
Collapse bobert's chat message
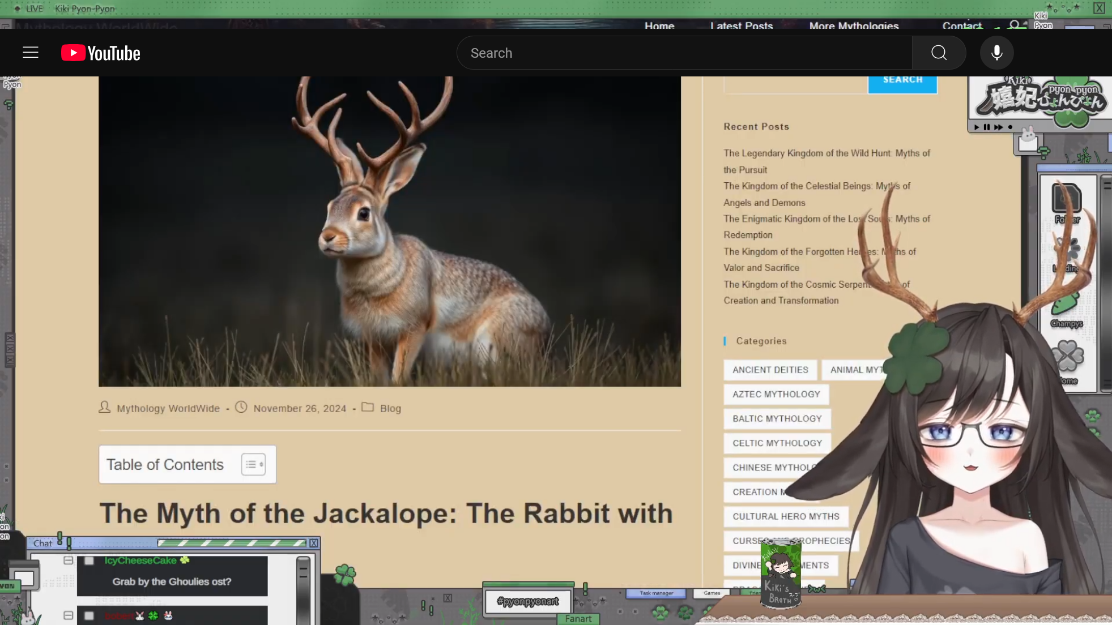coord(68,615)
